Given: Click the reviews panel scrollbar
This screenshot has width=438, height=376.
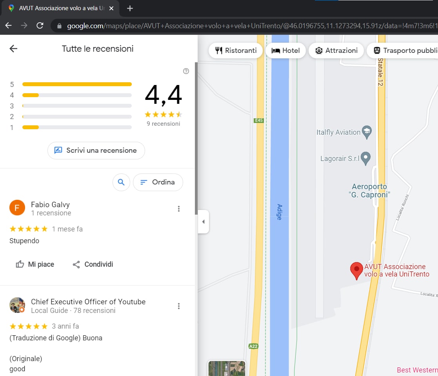Looking at the screenshot, I should pyautogui.click(x=196, y=138).
